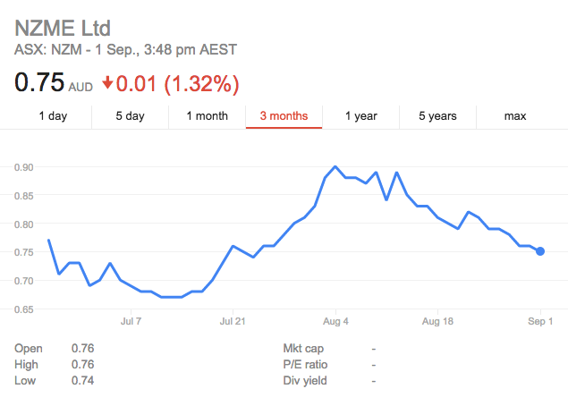This screenshot has width=568, height=406.
Task: Select the max range tab
Action: click(x=515, y=116)
